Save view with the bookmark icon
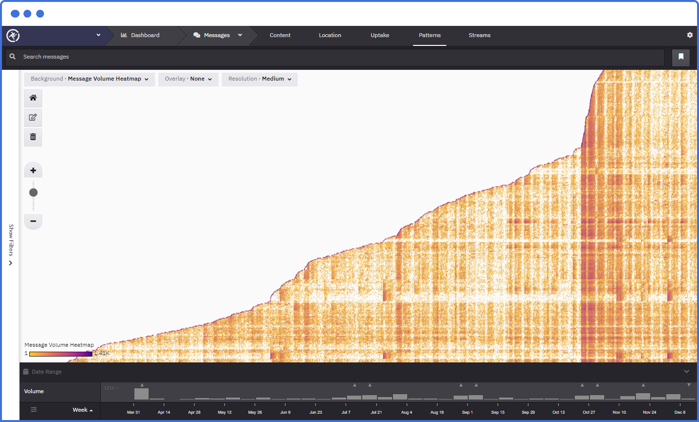Image resolution: width=699 pixels, height=422 pixels. click(681, 57)
